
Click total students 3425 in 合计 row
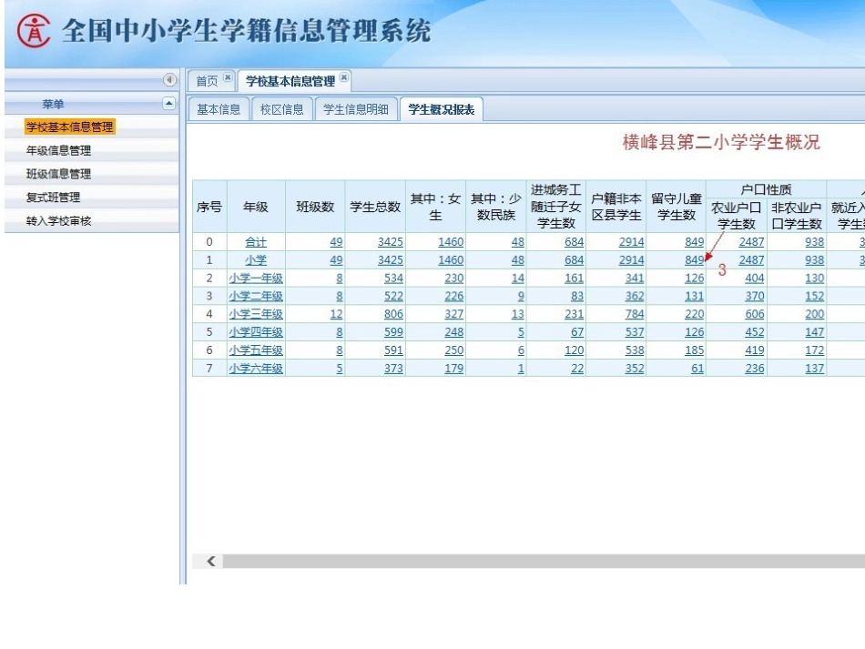point(391,242)
